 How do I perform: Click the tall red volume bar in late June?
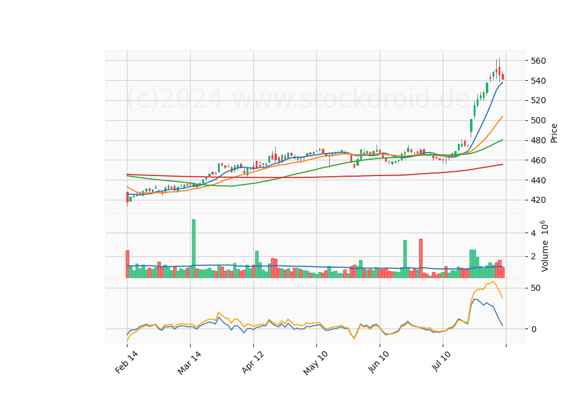point(421,259)
